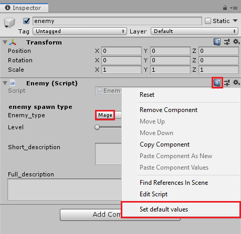
Task: Click the Scale X field
Action: coord(121,70)
